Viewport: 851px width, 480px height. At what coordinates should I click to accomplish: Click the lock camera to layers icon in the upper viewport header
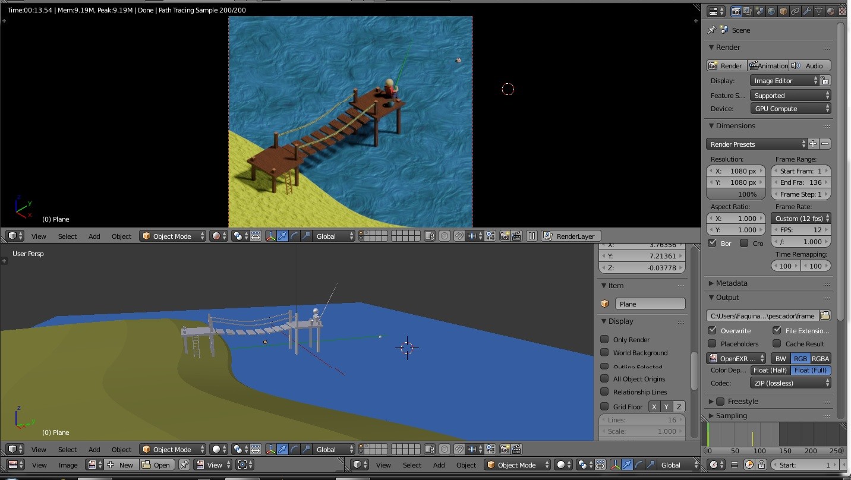pyautogui.click(x=430, y=236)
